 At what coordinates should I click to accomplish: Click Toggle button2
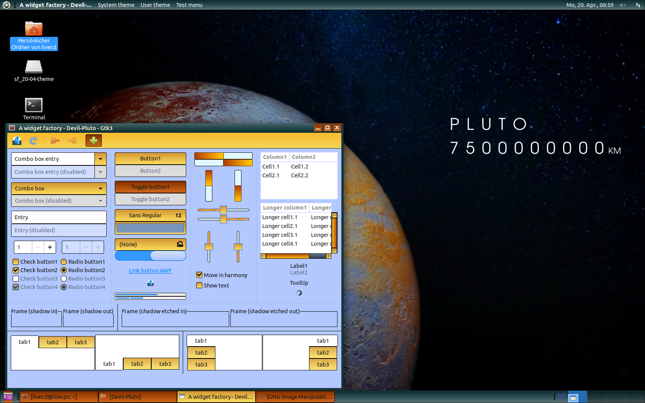pyautogui.click(x=150, y=199)
